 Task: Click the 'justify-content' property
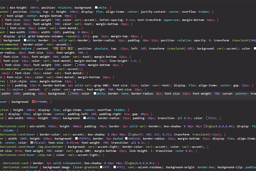(153, 12)
